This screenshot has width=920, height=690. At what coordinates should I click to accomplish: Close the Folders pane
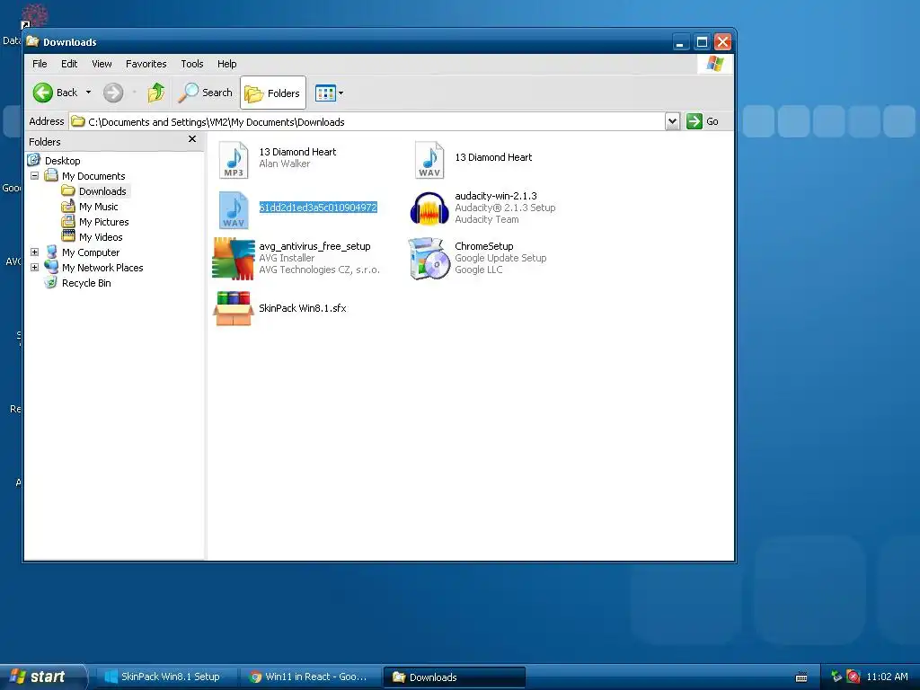[192, 139]
